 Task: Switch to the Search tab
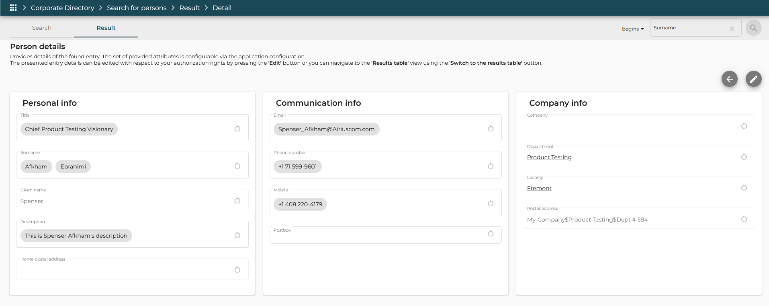point(42,28)
